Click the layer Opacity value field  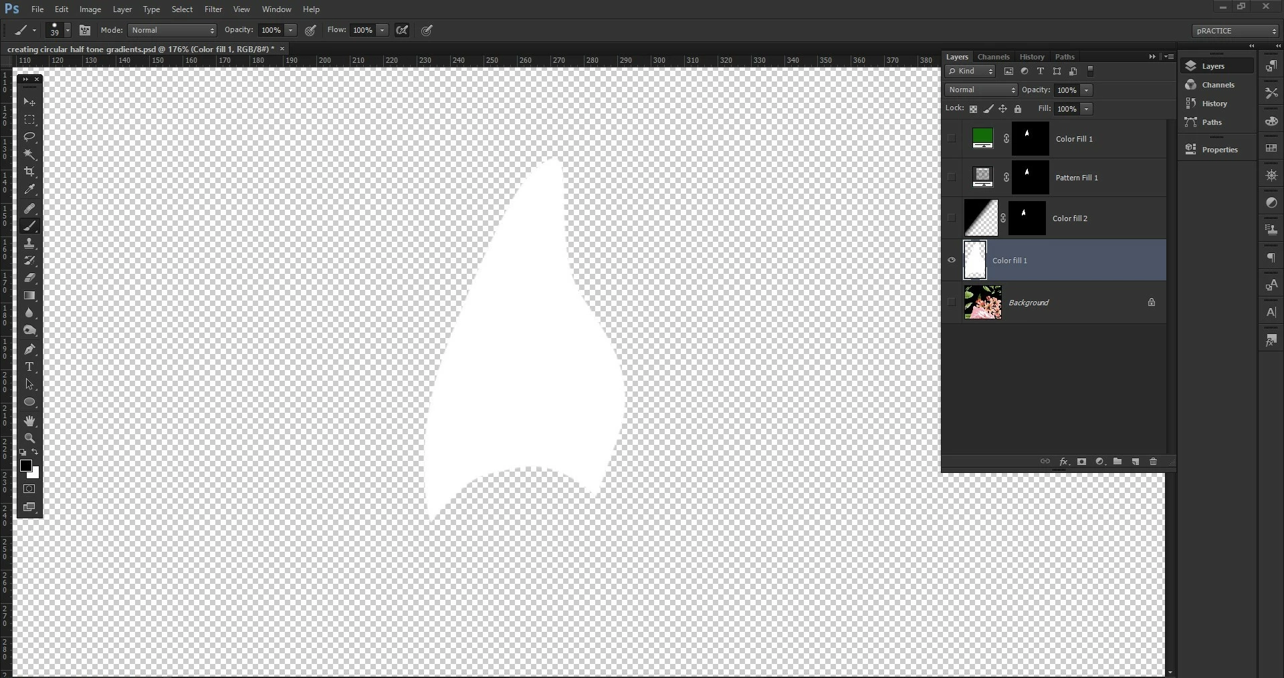[1066, 90]
